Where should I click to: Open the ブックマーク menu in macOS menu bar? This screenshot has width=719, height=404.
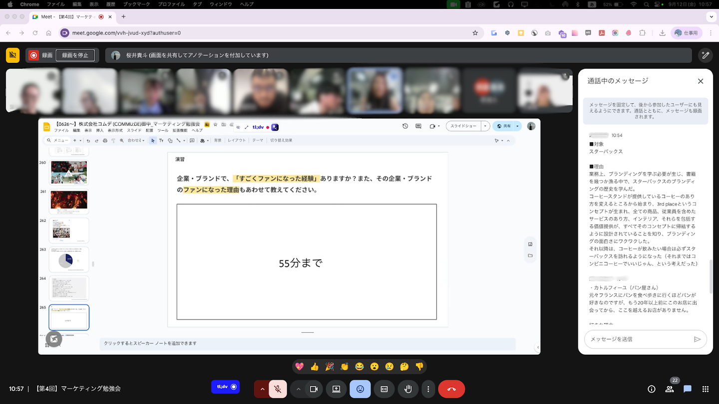point(136,4)
